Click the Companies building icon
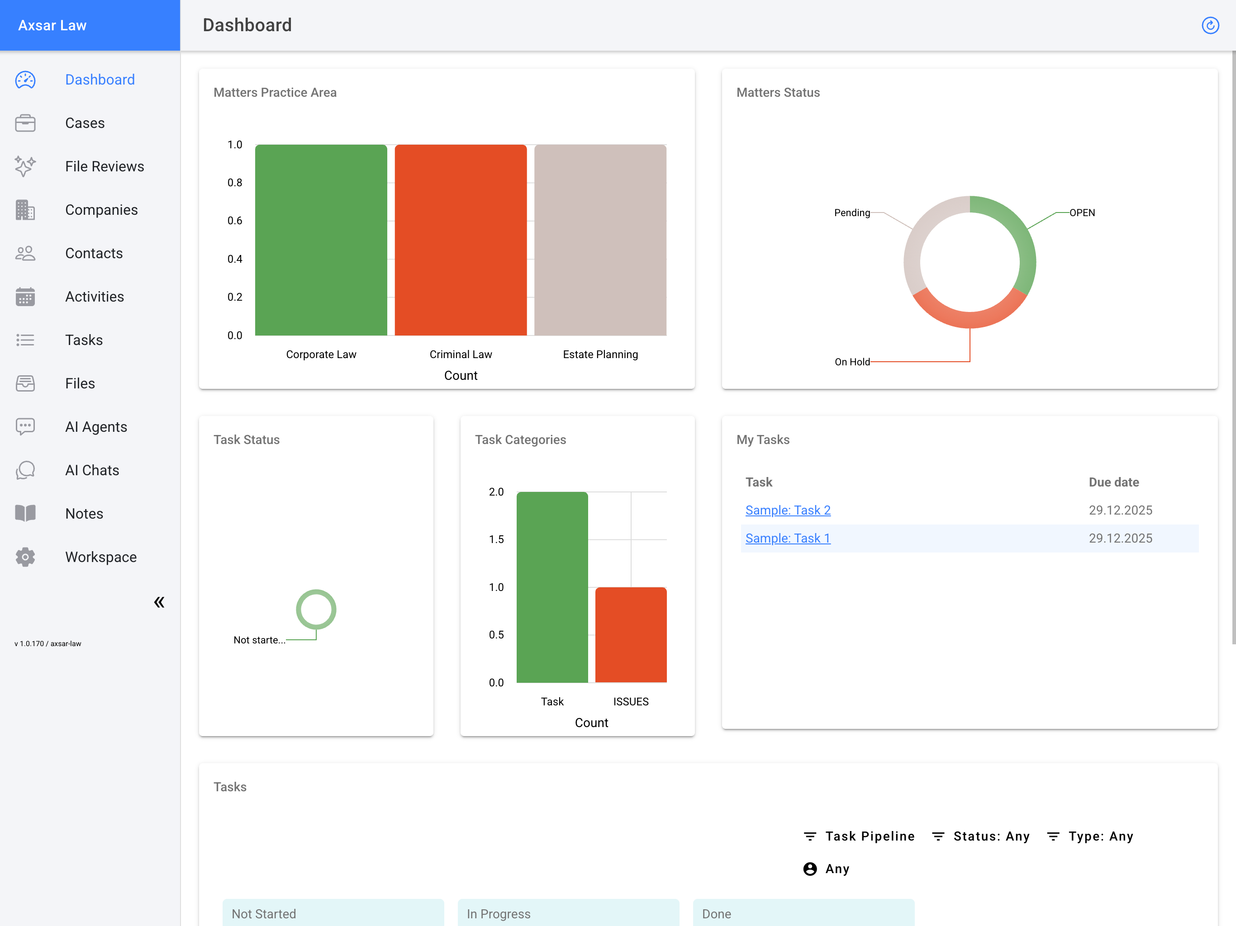This screenshot has width=1236, height=926. tap(25, 210)
